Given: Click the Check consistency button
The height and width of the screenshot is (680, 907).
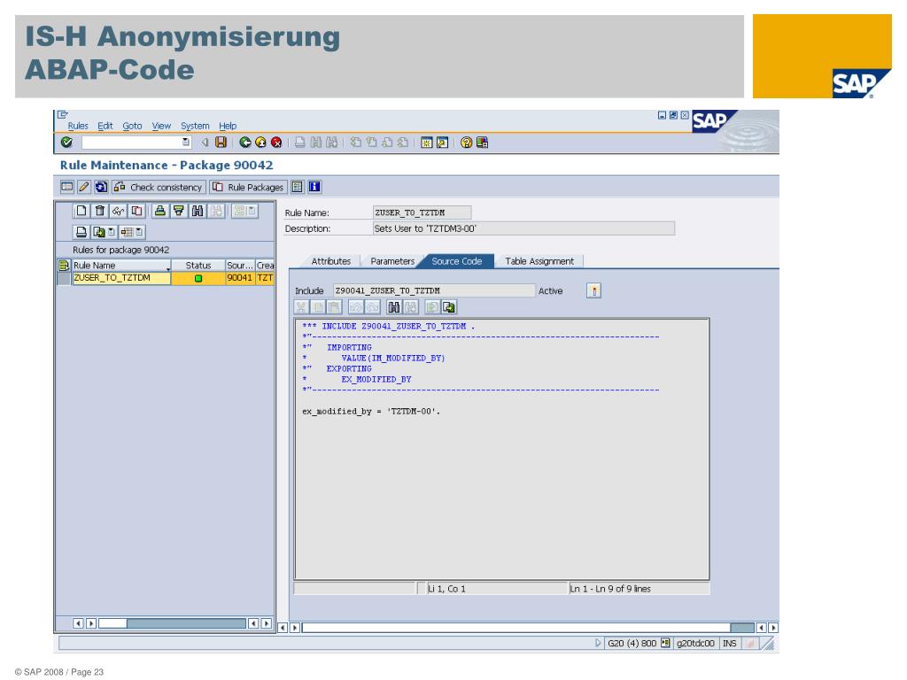Looking at the screenshot, I should click(x=159, y=187).
